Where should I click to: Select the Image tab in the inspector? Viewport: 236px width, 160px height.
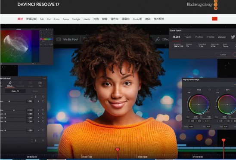click(31, 84)
